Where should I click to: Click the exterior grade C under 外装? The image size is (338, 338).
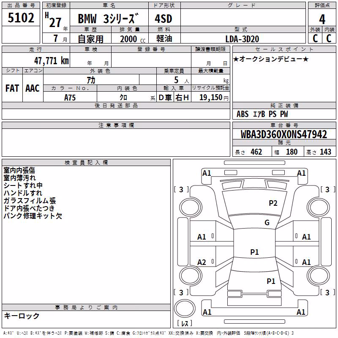(315, 38)
